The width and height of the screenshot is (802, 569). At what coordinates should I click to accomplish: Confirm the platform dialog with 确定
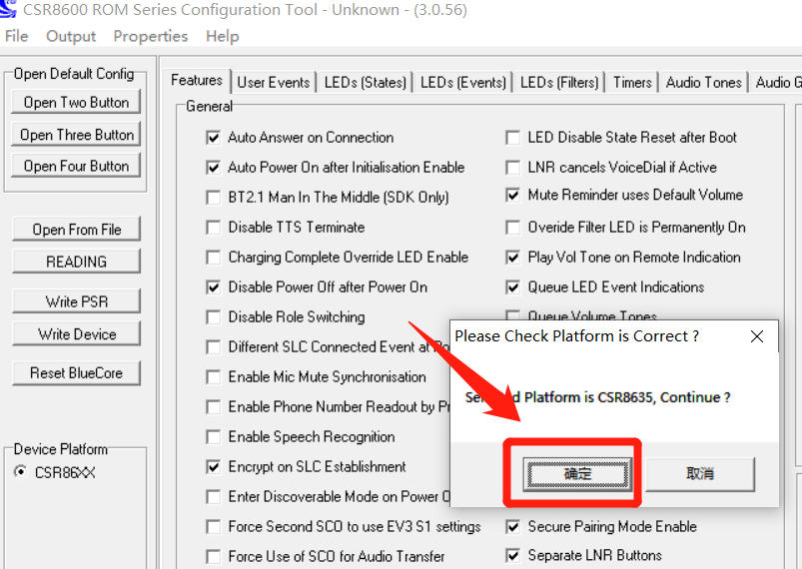577,473
